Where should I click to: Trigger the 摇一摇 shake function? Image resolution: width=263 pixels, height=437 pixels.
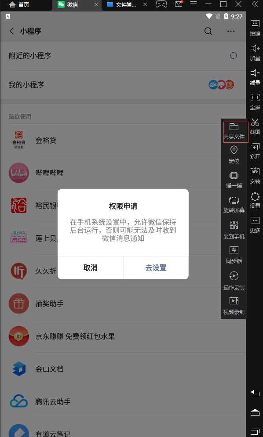tap(234, 180)
